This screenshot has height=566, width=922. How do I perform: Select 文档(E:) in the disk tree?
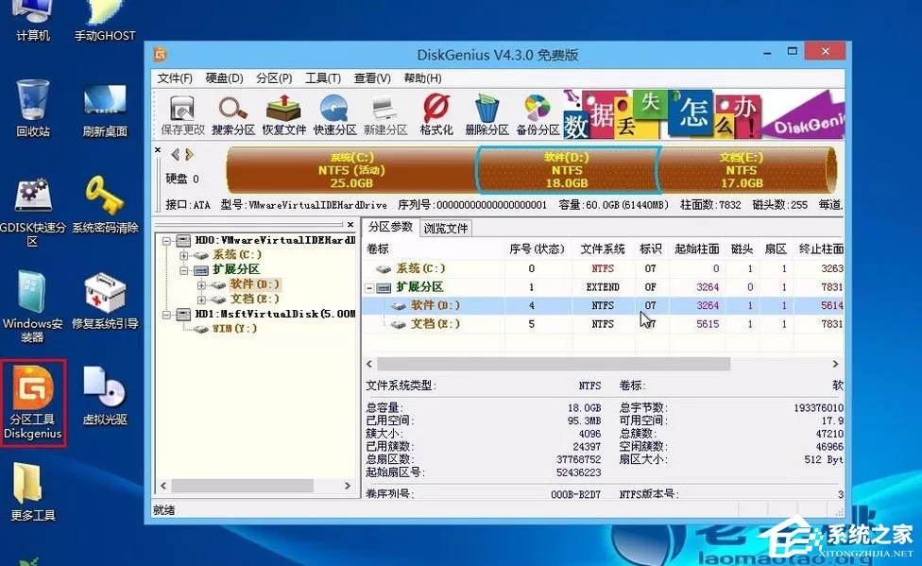click(x=255, y=299)
